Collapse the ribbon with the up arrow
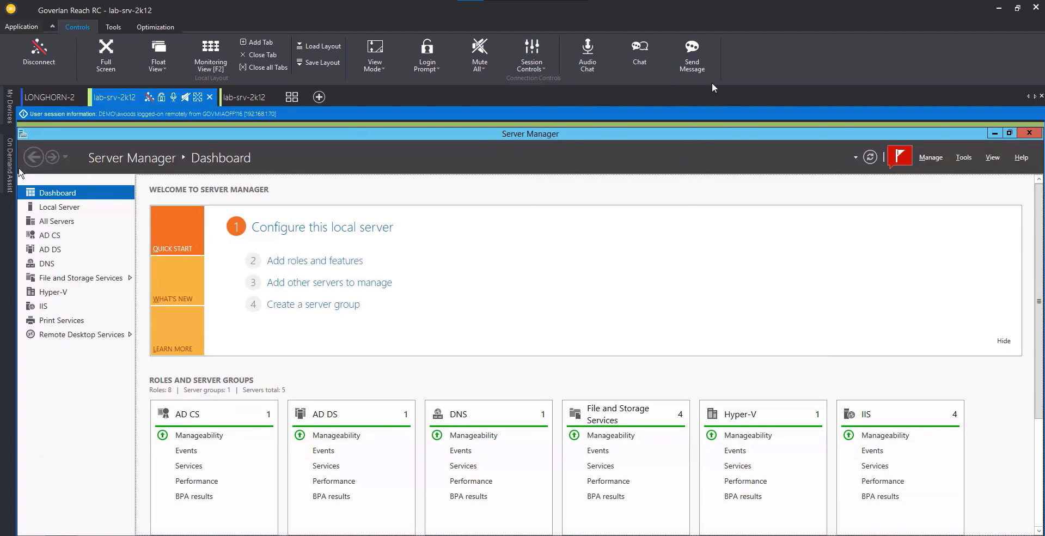Image resolution: width=1045 pixels, height=536 pixels. (52, 26)
